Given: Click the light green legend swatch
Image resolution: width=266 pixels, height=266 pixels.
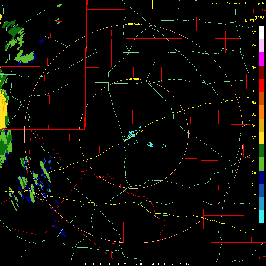Looking at the screenshot, I should (261, 164).
